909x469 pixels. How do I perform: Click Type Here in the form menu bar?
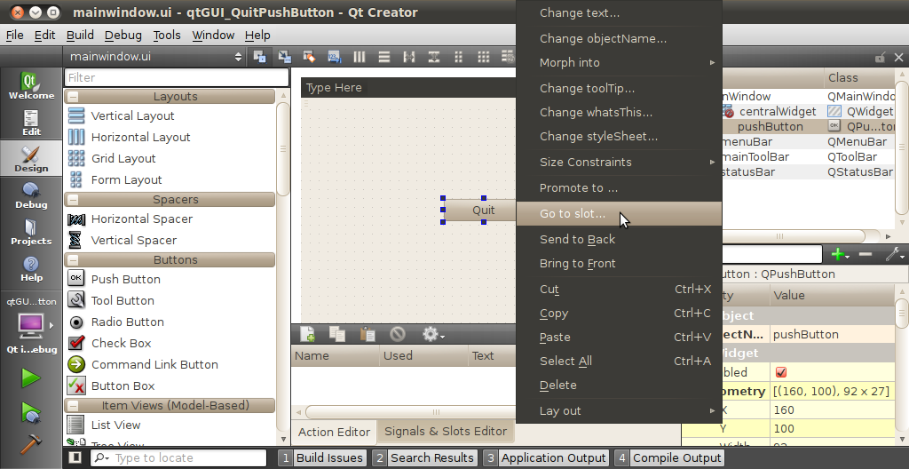pos(334,88)
